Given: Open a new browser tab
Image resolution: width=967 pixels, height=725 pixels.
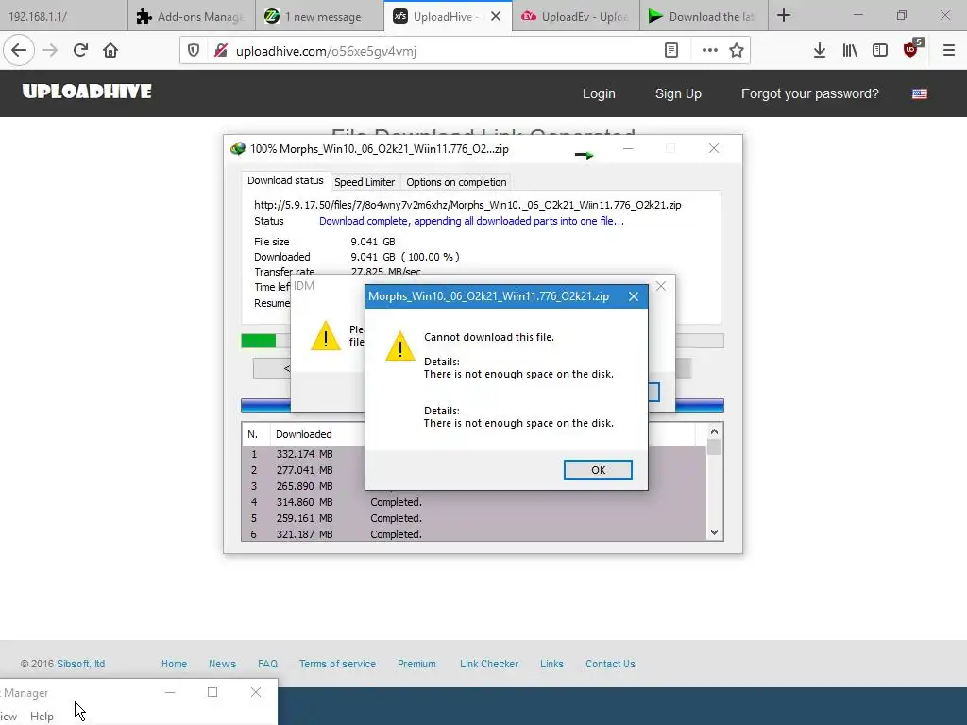Looking at the screenshot, I should pyautogui.click(x=784, y=15).
